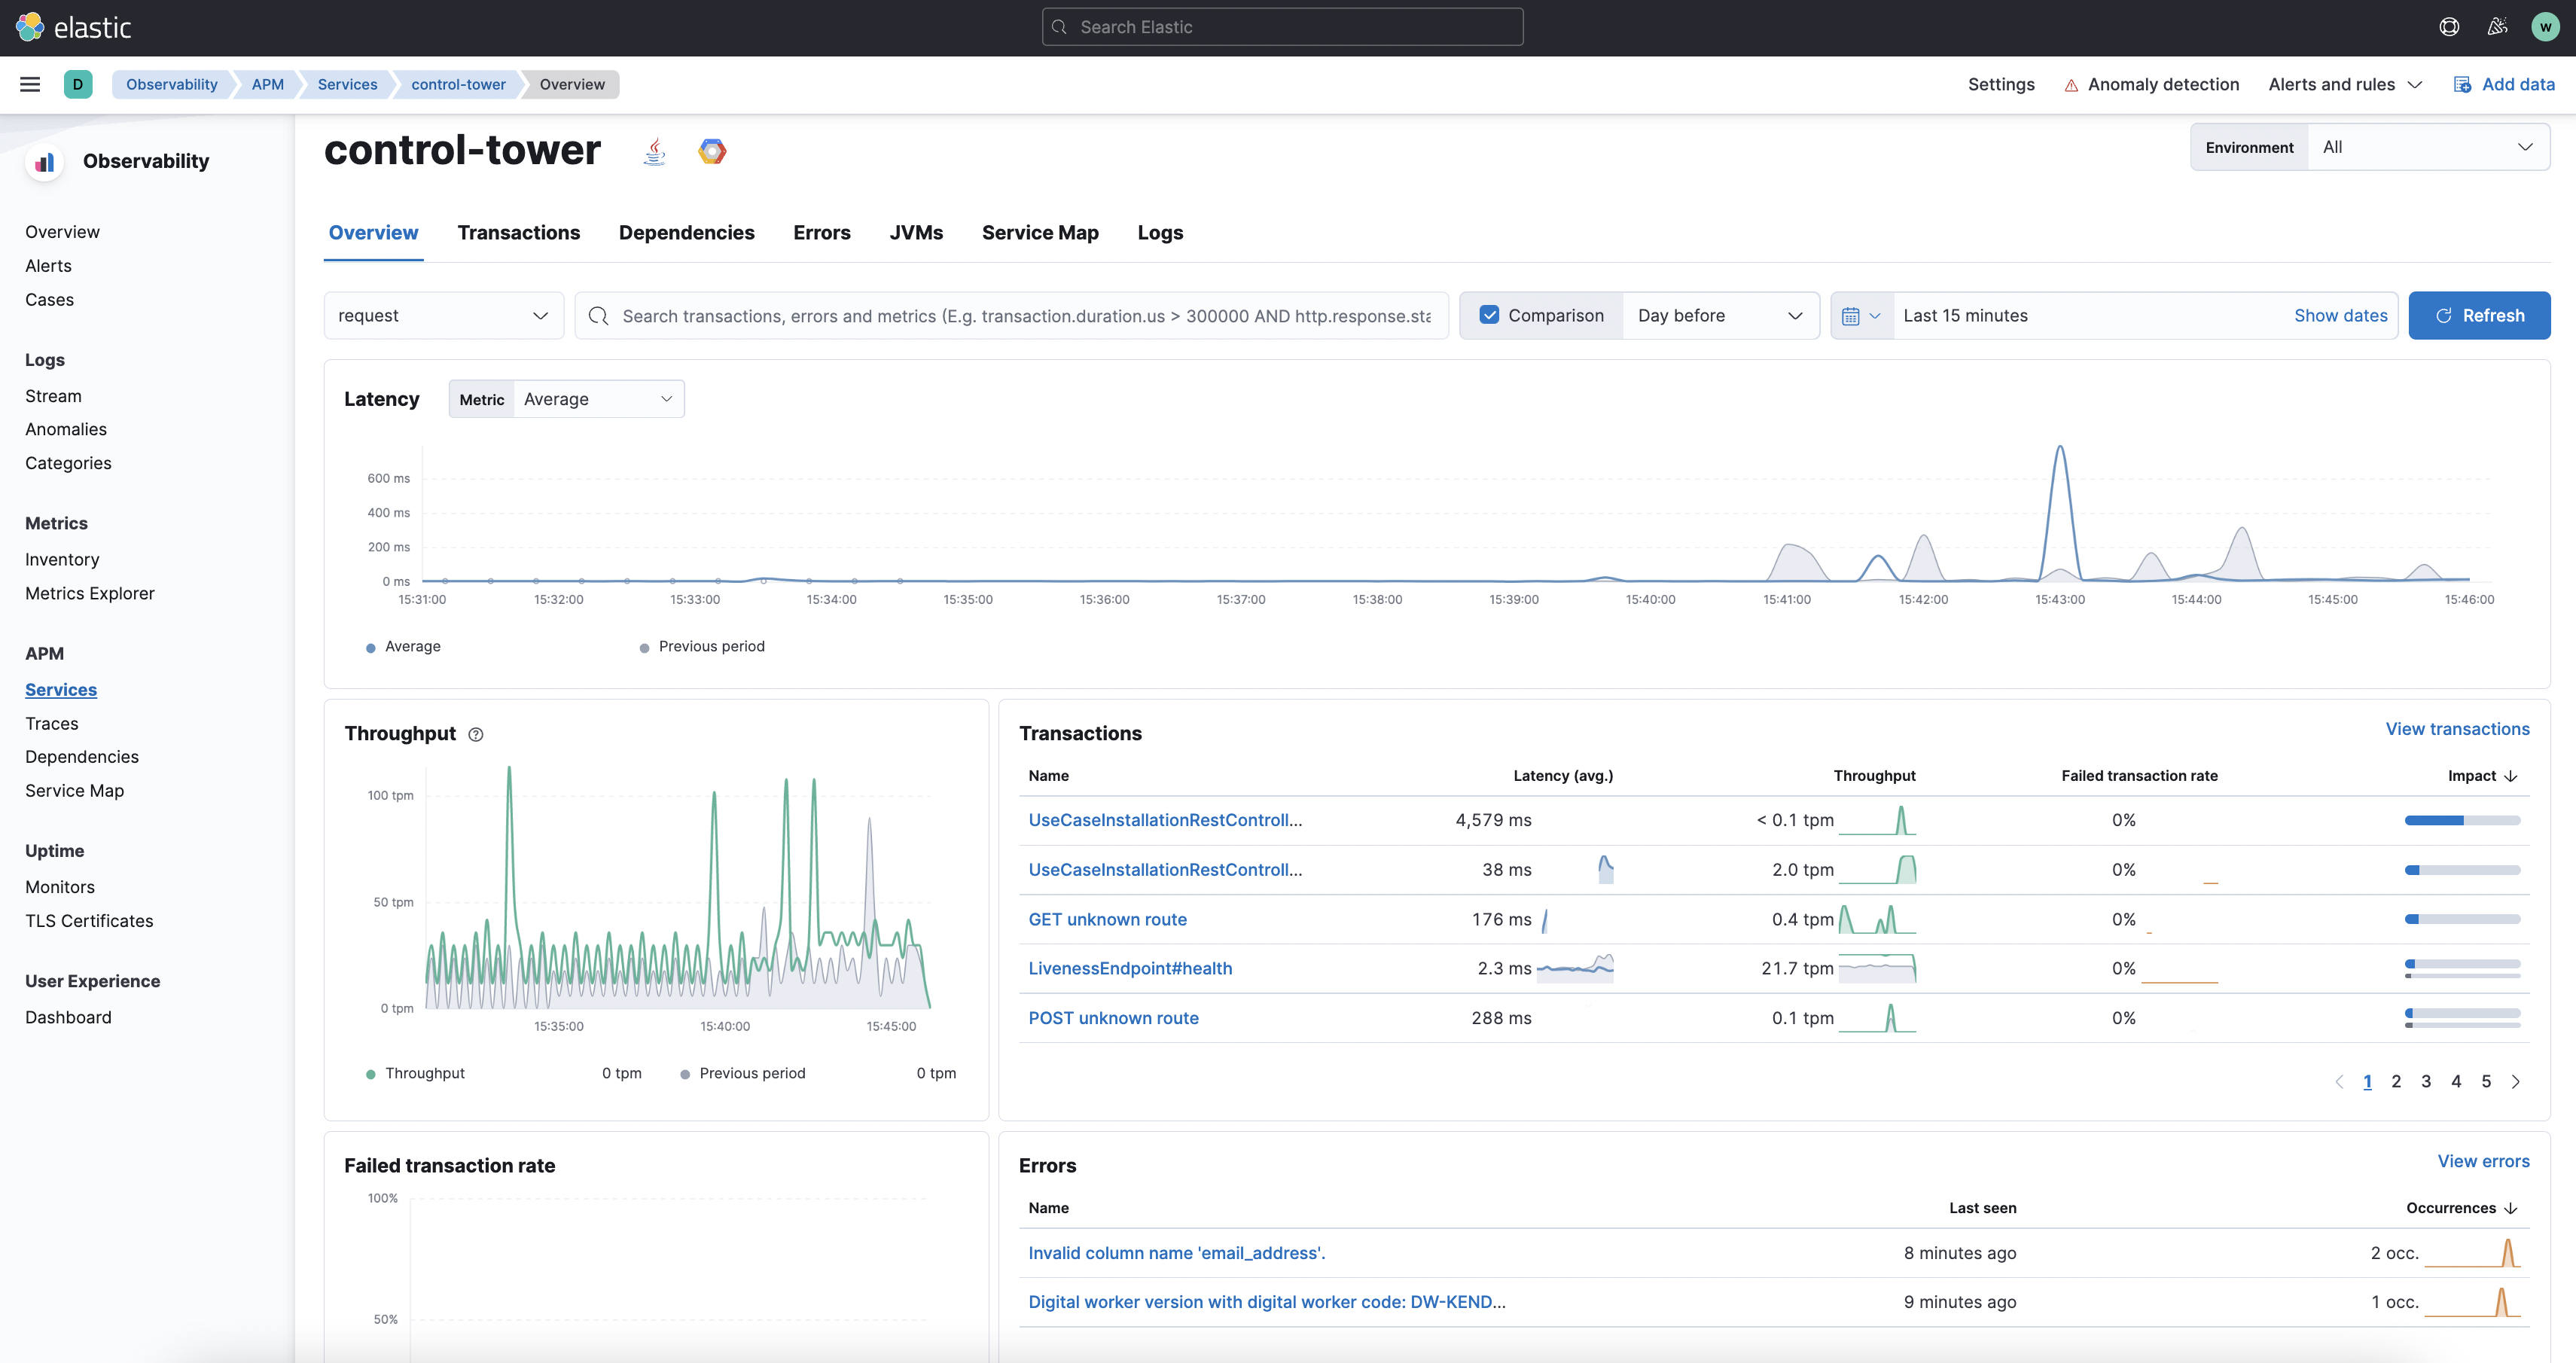Click the Last 15 minutes time range
This screenshot has height=1363, width=2576.
1965,316
